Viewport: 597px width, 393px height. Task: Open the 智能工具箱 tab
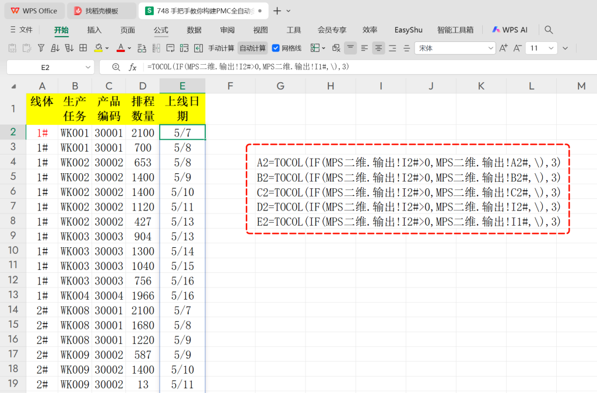(x=455, y=30)
